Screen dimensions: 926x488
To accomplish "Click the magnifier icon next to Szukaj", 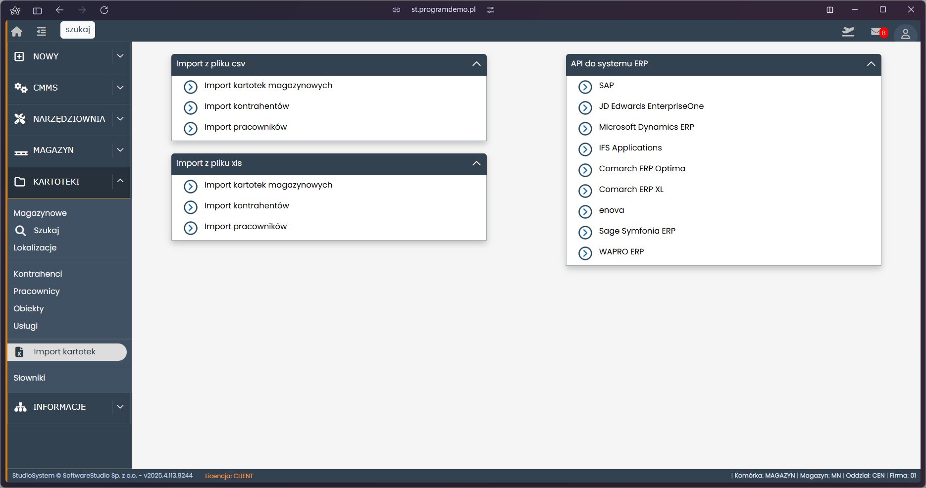I will pos(20,231).
